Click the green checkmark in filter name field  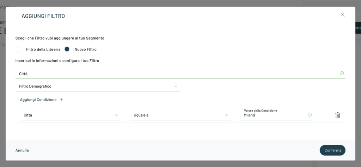[x=342, y=73]
